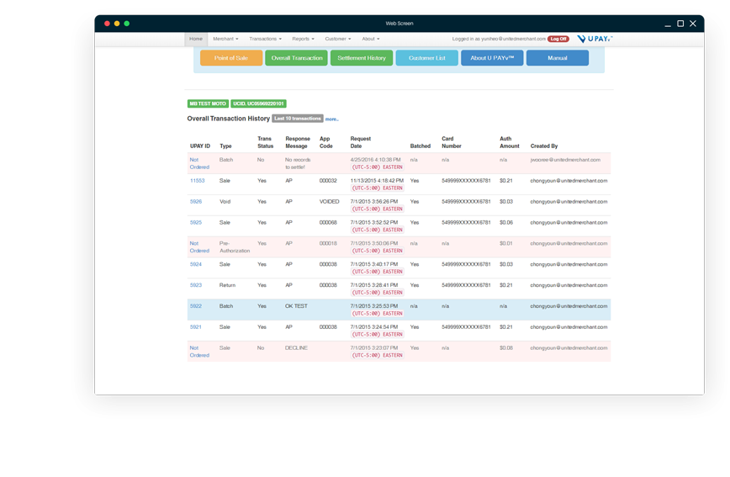The width and height of the screenshot is (730, 477).
Task: Open transaction 5926
Action: 196,202
